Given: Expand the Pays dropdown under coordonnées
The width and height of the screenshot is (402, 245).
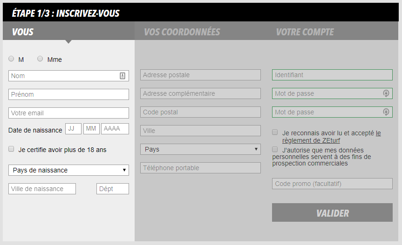Looking at the screenshot, I should tap(200, 149).
